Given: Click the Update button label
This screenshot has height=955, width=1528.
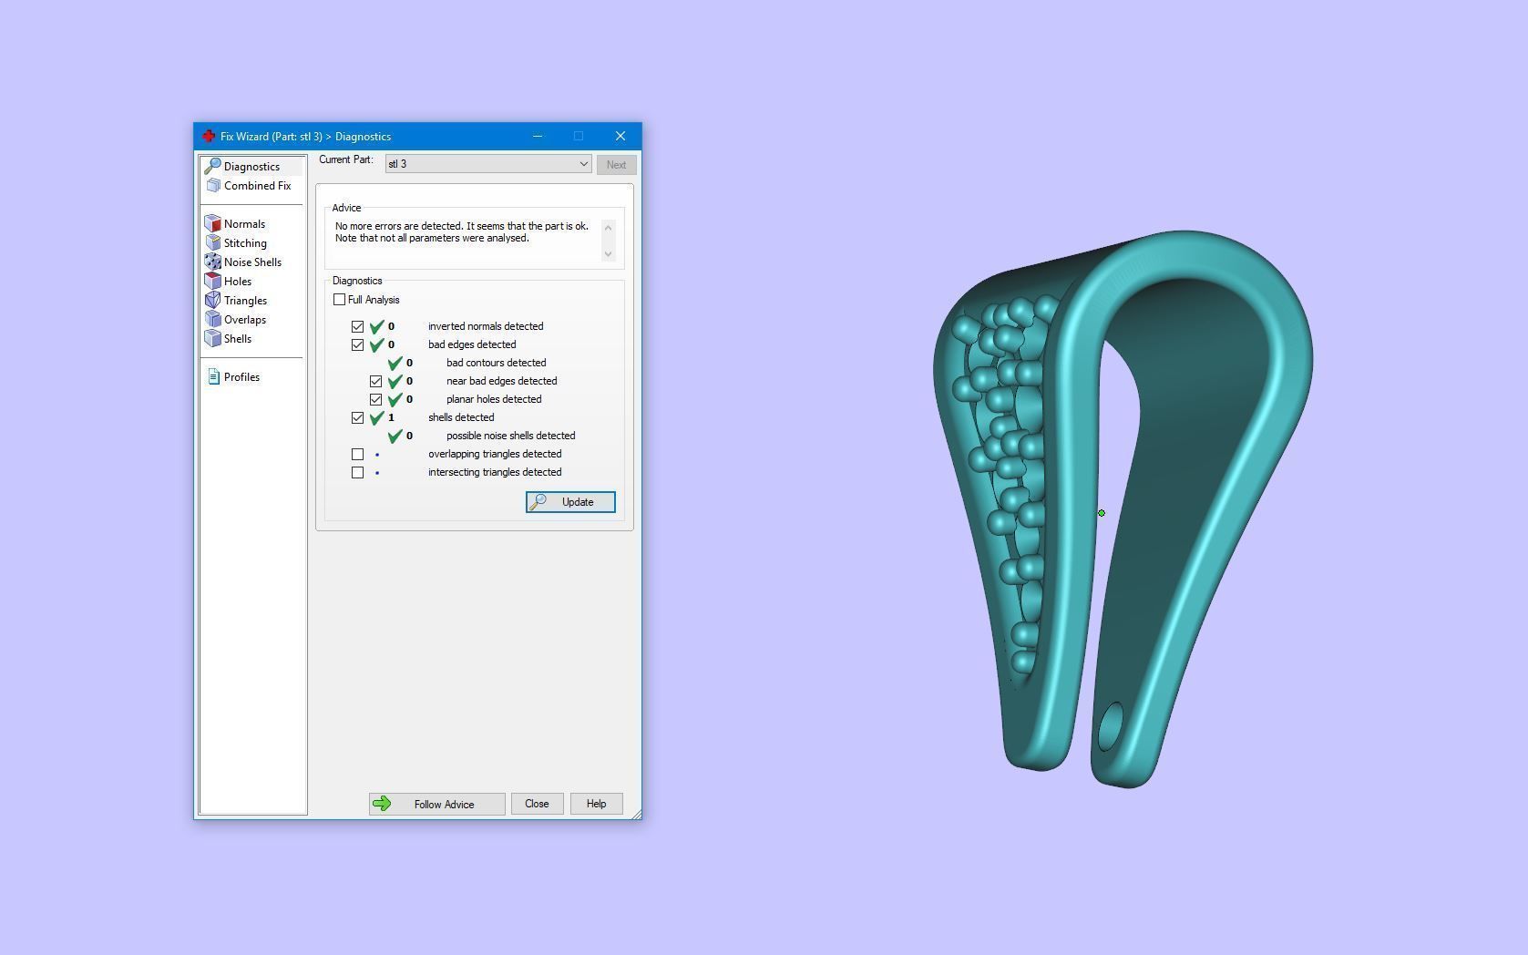Looking at the screenshot, I should [578, 502].
